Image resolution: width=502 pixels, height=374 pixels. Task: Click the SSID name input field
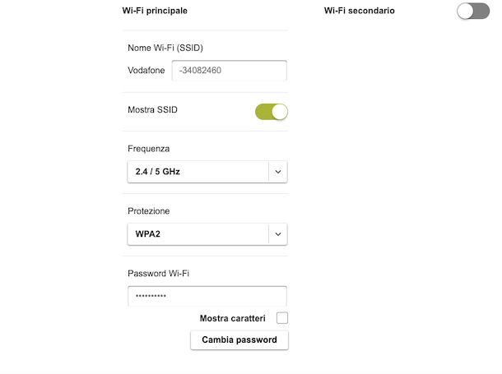229,71
